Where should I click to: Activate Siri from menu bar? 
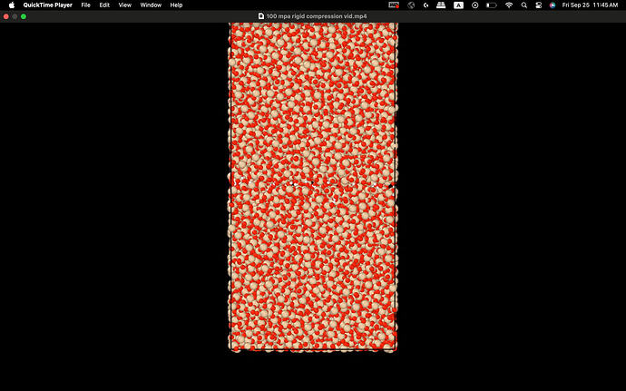coord(553,5)
